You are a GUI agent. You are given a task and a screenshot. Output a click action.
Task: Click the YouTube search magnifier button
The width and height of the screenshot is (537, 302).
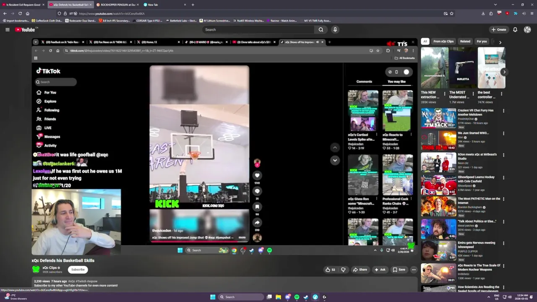321,29
